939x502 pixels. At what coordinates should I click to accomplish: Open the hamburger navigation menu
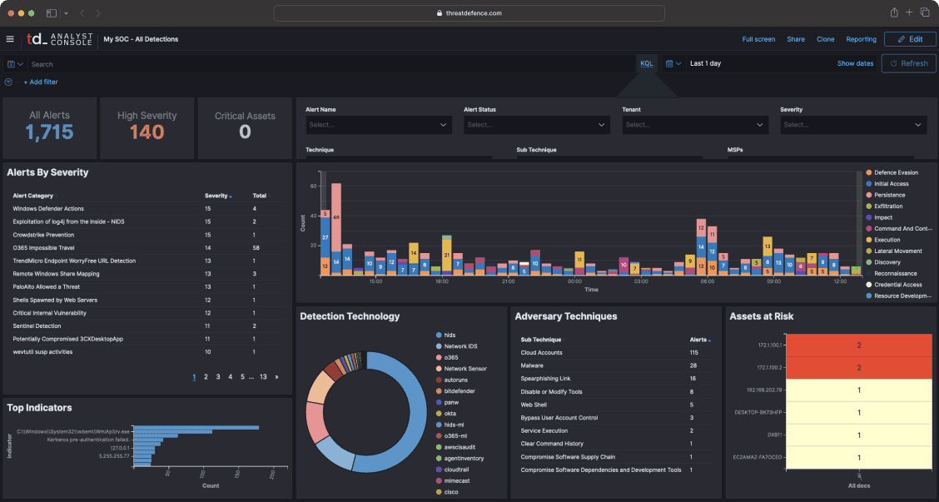(10, 39)
